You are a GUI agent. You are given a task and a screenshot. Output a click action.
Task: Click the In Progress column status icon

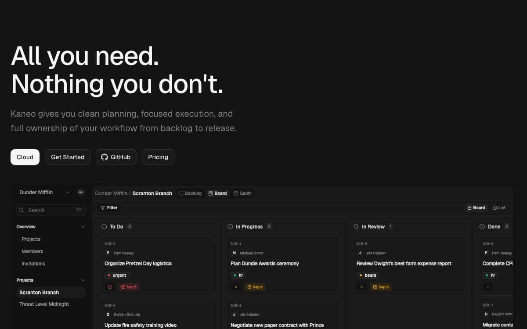(230, 227)
